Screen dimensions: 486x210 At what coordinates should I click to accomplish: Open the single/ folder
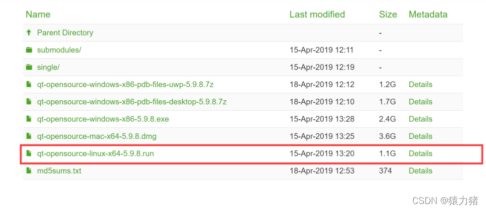pos(48,67)
